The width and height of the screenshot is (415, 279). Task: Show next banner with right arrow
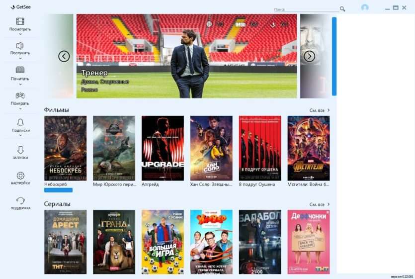click(x=309, y=56)
